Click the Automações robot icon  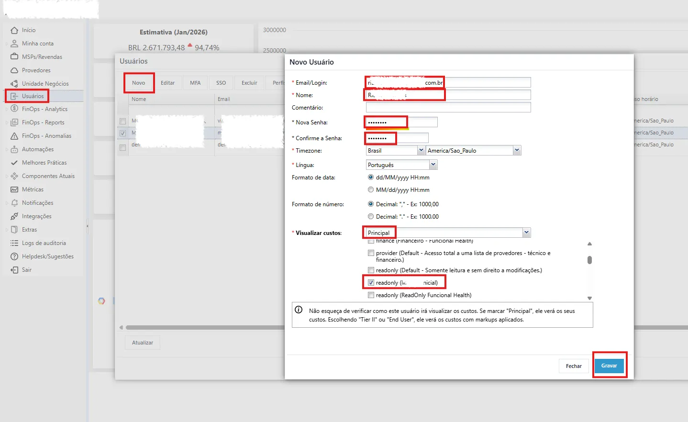(14, 149)
